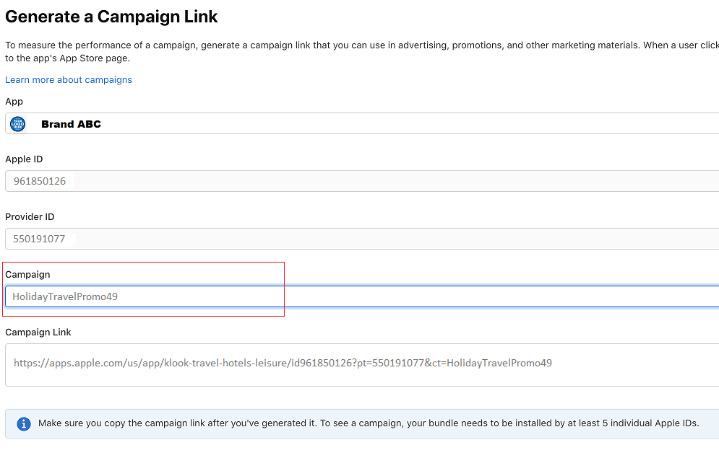Click the blue info icon in the notice banner
719x458 pixels.
click(24, 423)
